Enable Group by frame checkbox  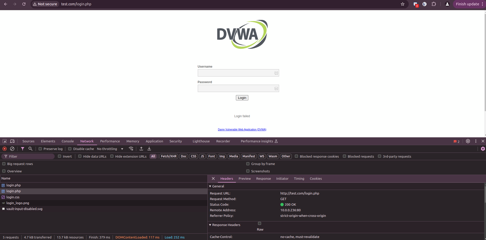[x=248, y=164]
